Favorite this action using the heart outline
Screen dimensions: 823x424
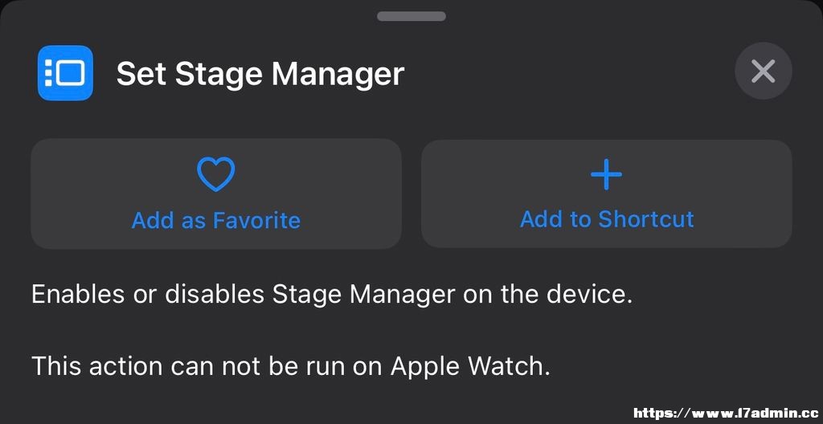pyautogui.click(x=215, y=175)
